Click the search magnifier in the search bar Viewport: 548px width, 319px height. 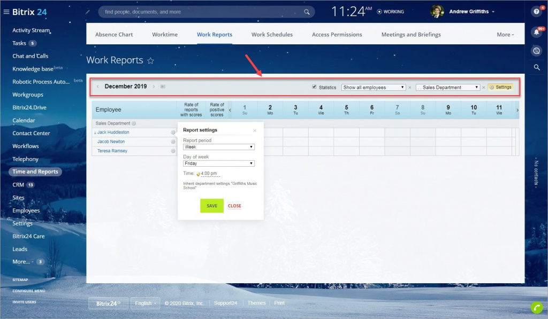tap(307, 12)
